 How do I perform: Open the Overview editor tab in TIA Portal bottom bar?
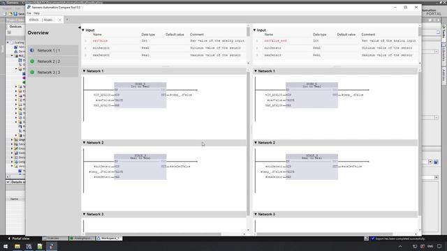click(55, 238)
